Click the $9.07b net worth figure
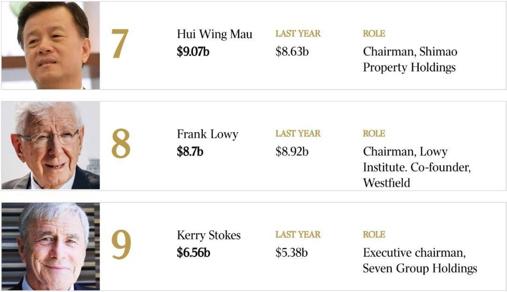This screenshot has width=507, height=292. 193,51
